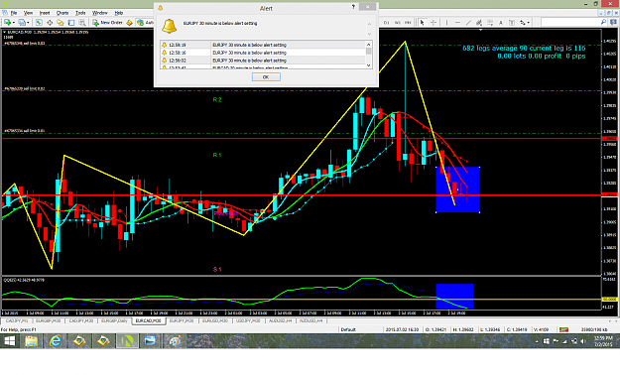This screenshot has height=375, width=620.
Task: Click OK in the Alert dialog
Action: click(x=266, y=77)
